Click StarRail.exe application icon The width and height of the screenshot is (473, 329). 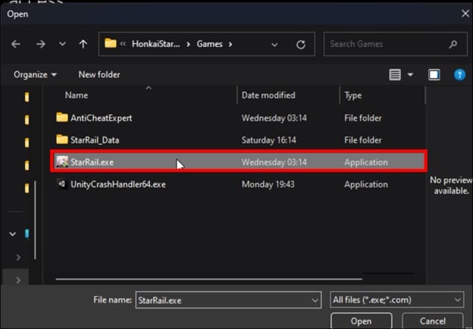62,161
